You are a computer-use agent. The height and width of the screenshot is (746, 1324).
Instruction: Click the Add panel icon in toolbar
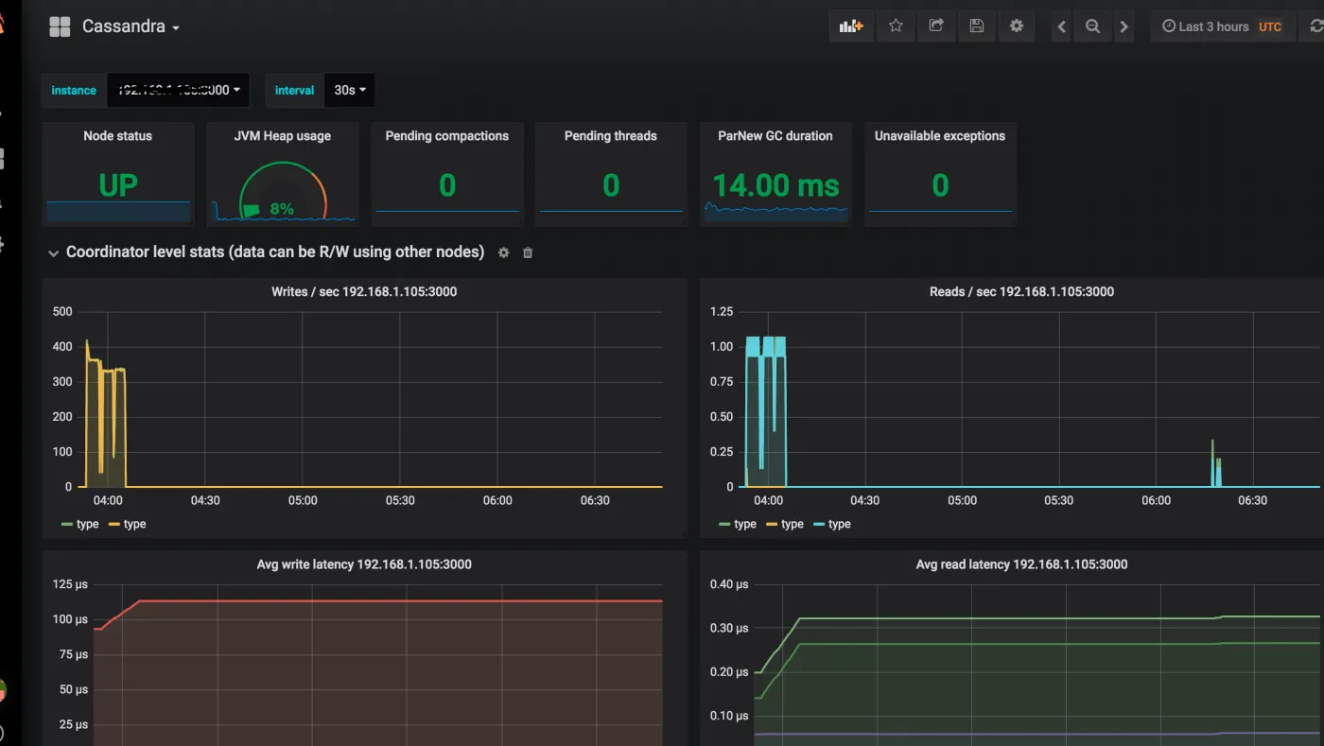(851, 26)
